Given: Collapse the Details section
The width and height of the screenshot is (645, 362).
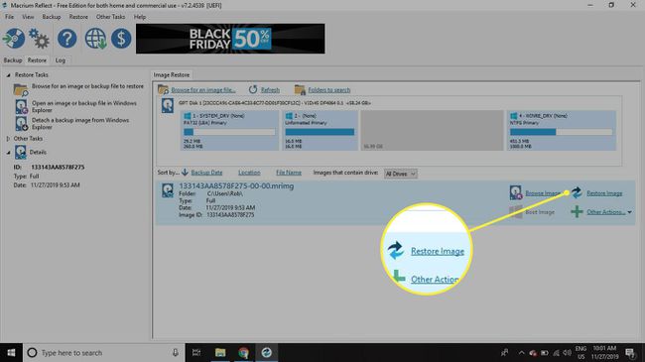Looking at the screenshot, I should pyautogui.click(x=8, y=152).
